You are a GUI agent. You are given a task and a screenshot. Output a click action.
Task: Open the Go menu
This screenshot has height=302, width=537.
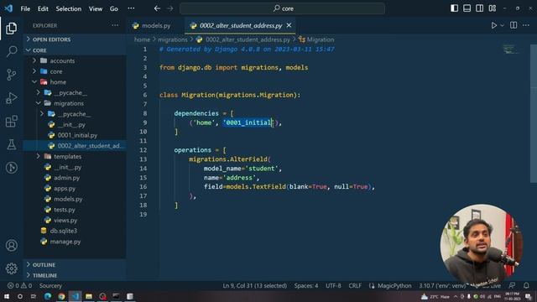pyautogui.click(x=114, y=8)
